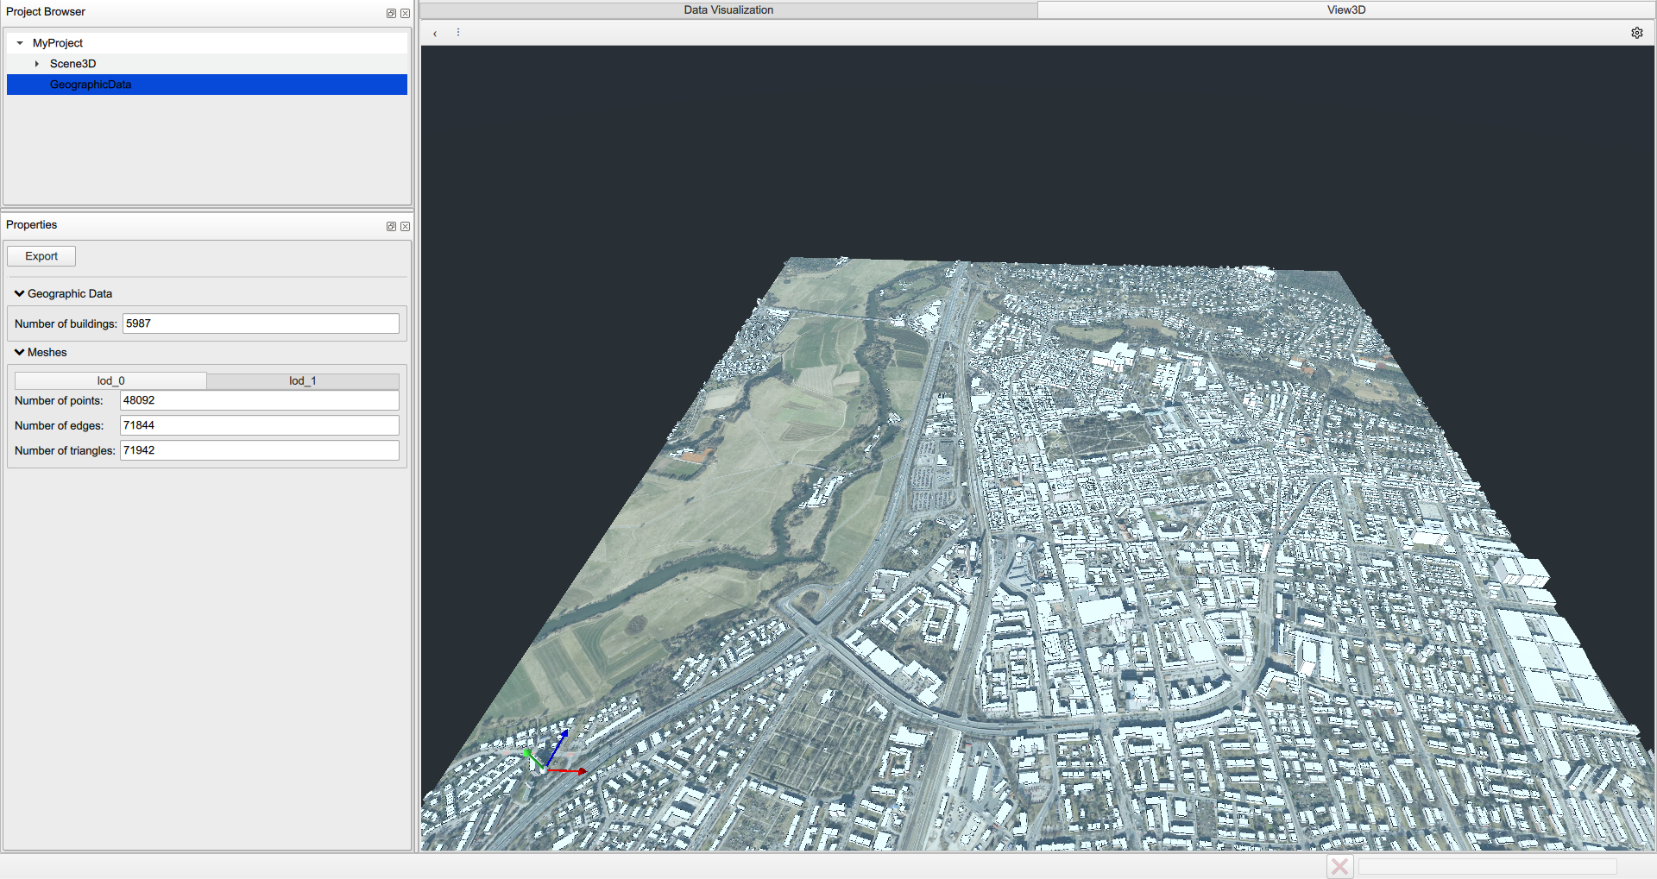The image size is (1657, 879).
Task: Click the 'Number of points:' label
Action: click(x=59, y=400)
